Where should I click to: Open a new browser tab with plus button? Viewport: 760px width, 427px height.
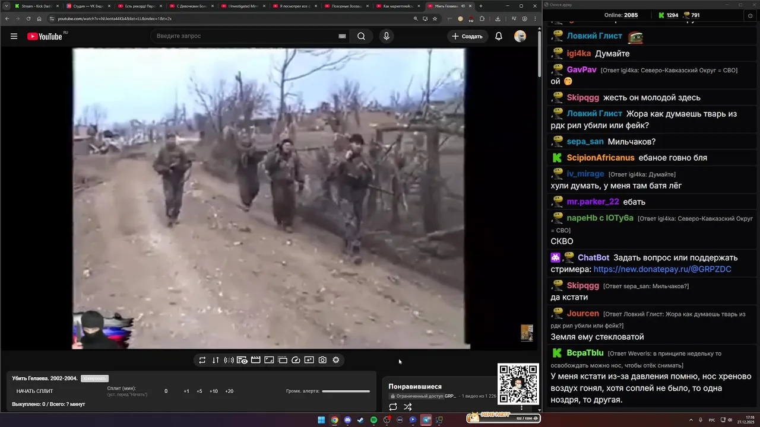coord(481,6)
